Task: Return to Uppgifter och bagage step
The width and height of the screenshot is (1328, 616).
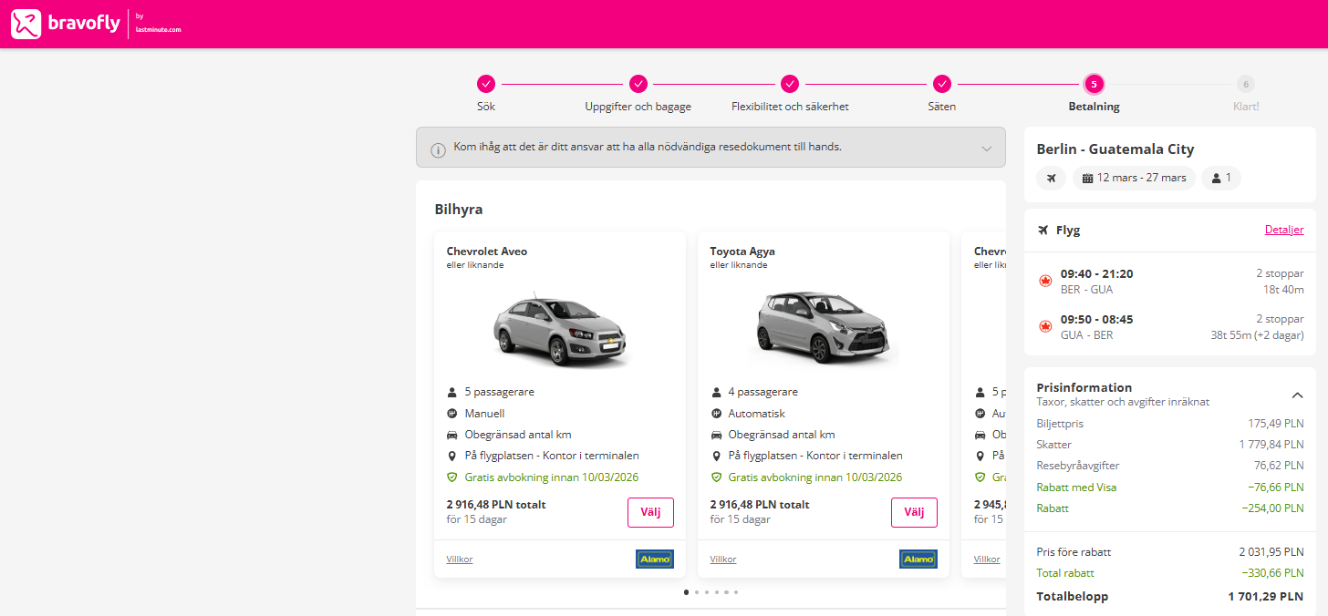Action: (638, 84)
